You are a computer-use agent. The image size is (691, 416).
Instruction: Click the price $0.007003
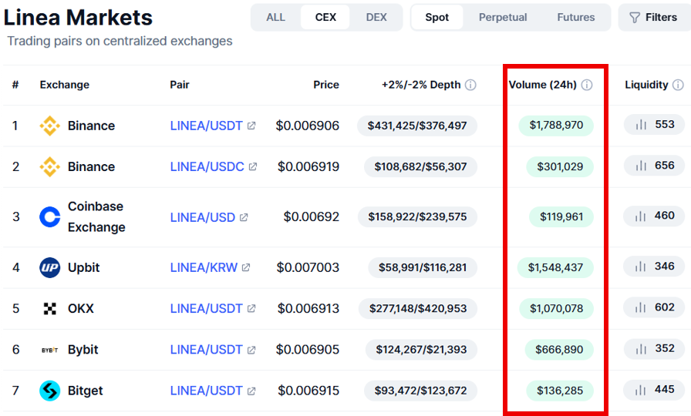(x=308, y=267)
